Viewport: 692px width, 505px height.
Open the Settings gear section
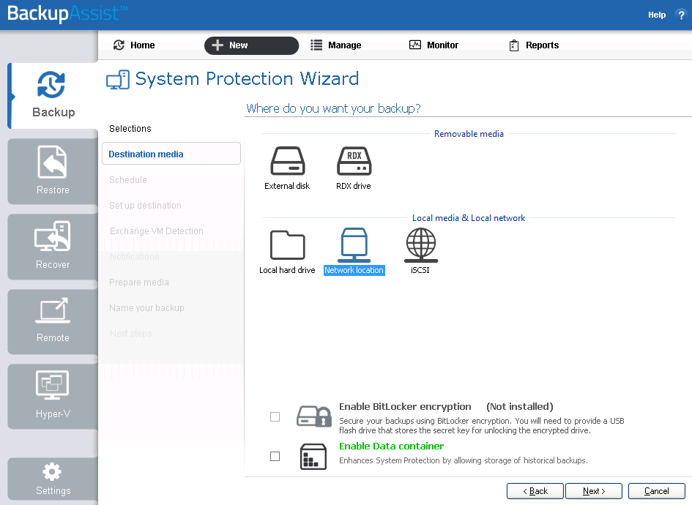(x=53, y=479)
